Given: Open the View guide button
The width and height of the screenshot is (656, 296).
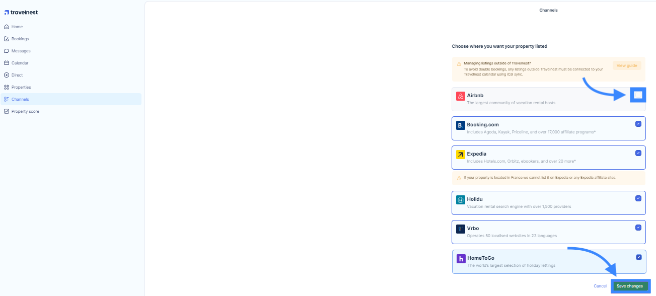Looking at the screenshot, I should pyautogui.click(x=627, y=65).
